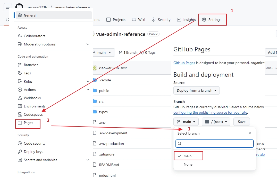Open the first commit message link
The width and height of the screenshot is (277, 179).
pos(124,68)
